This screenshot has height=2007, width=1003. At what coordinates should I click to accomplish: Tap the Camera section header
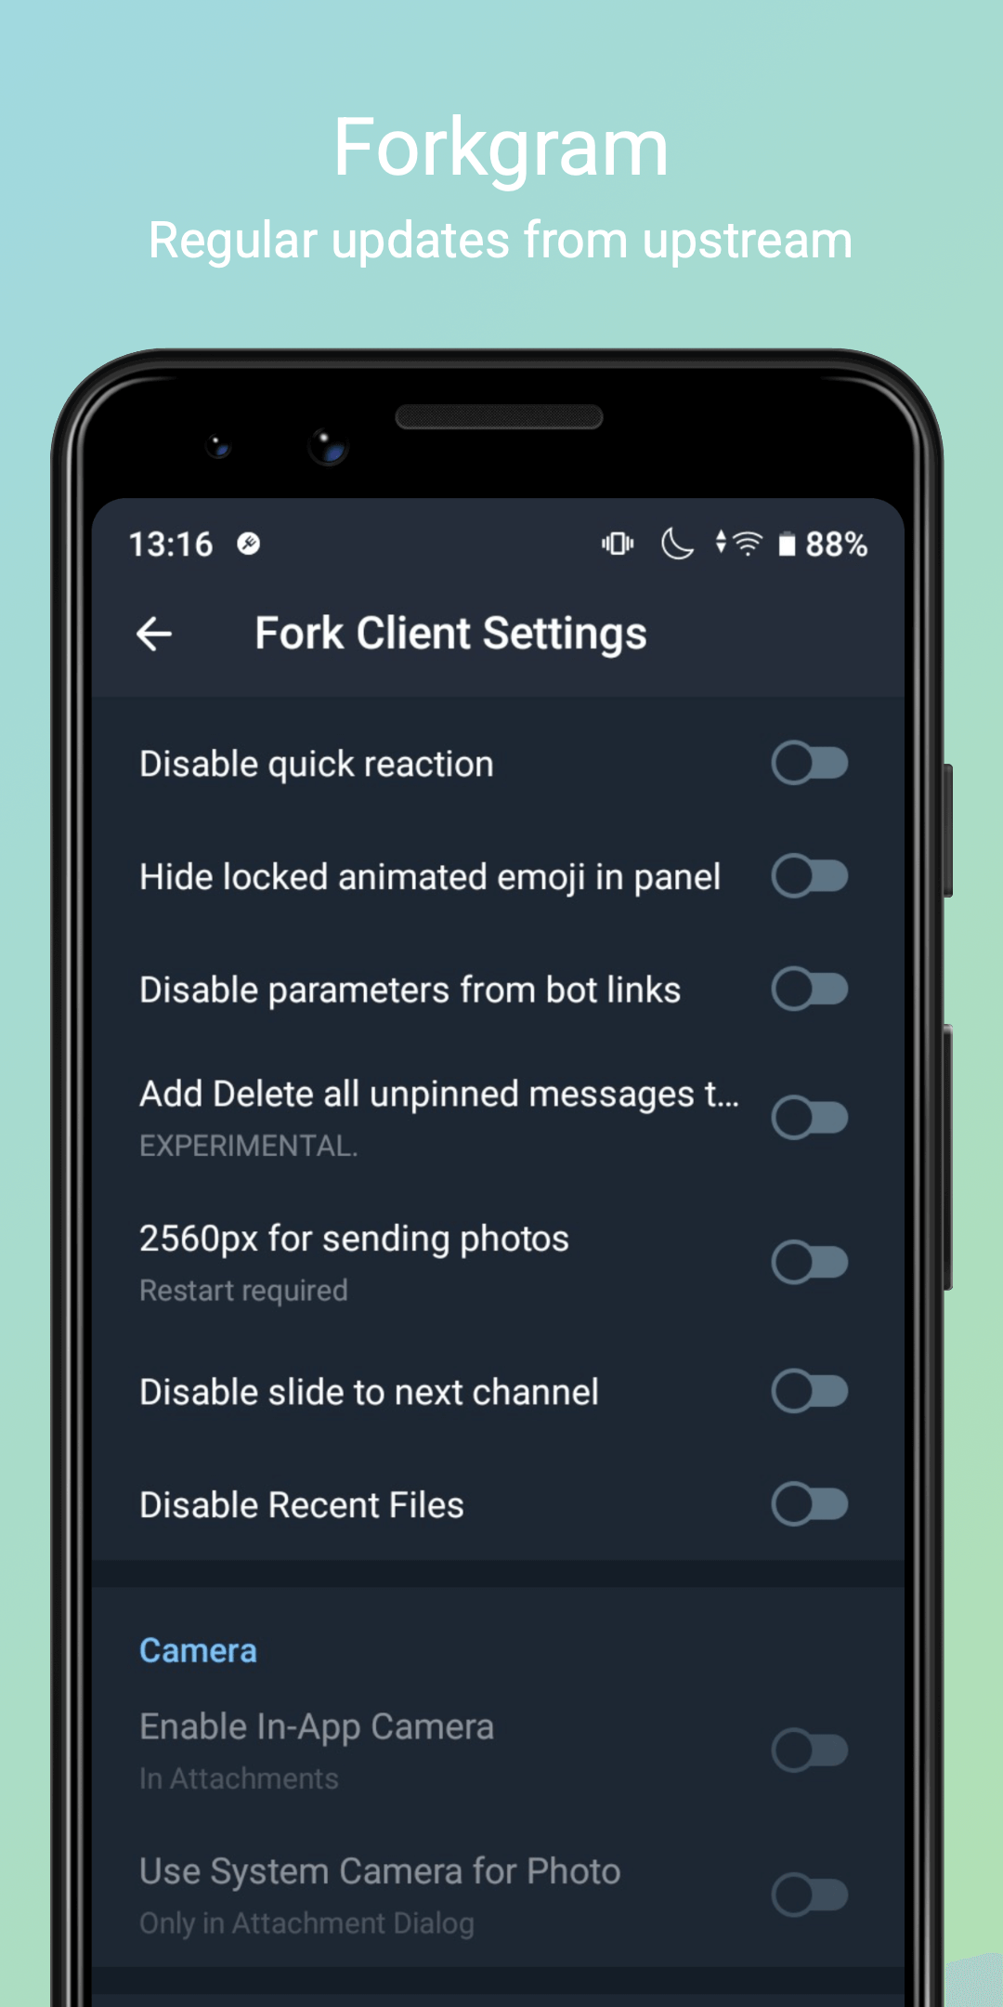[x=198, y=1651]
